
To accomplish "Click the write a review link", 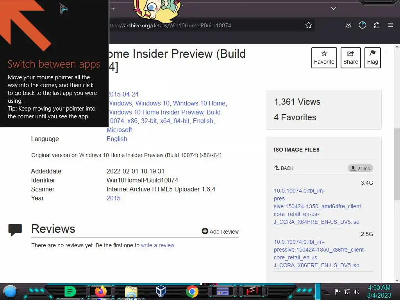I will tap(158, 245).
